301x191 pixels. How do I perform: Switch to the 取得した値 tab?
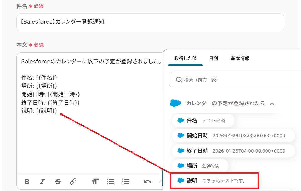(x=185, y=58)
